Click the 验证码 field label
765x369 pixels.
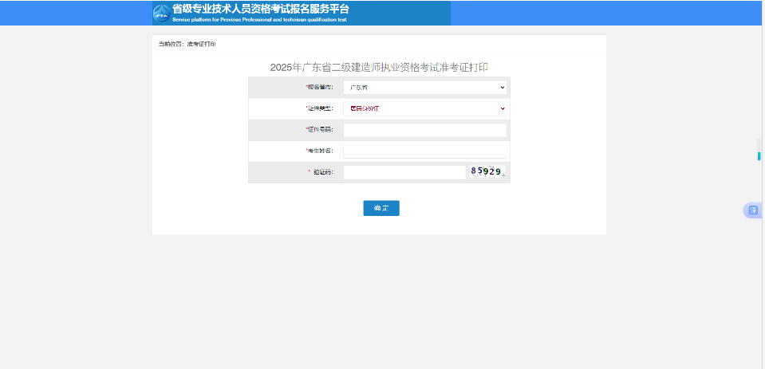[321, 172]
